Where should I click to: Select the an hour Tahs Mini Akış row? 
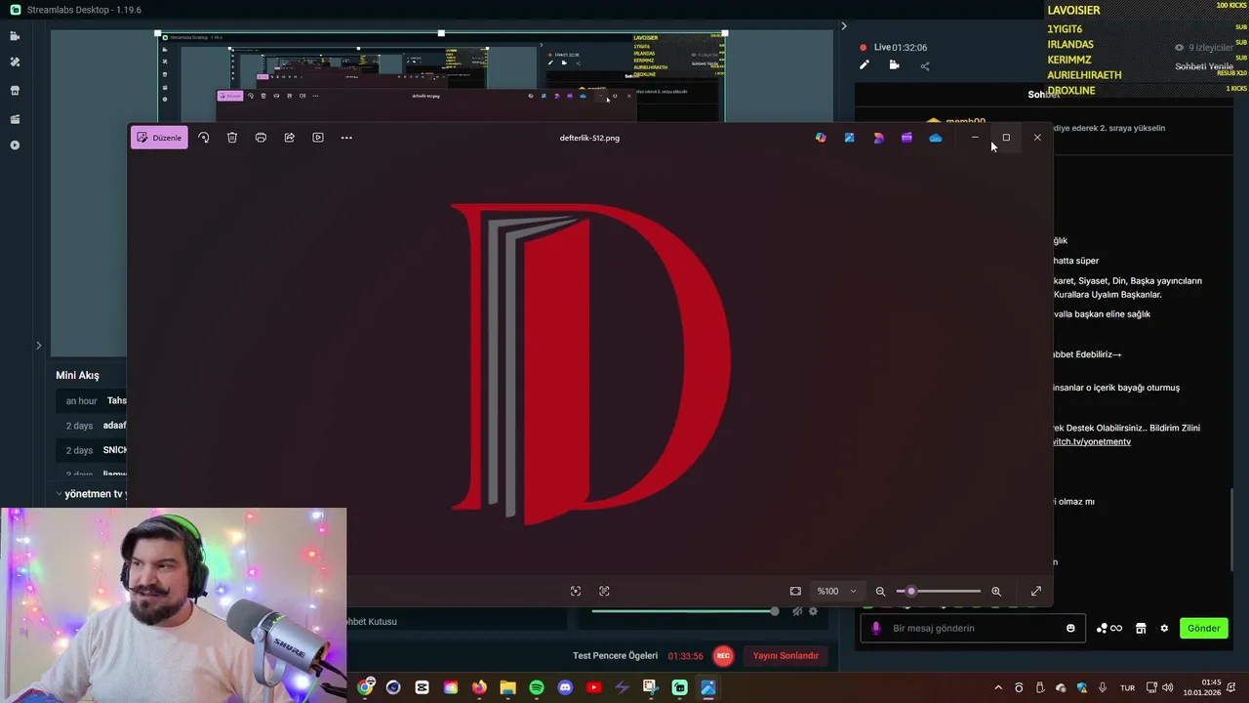92,400
